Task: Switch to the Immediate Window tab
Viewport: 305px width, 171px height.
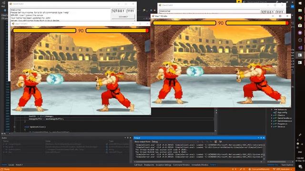Action: pyautogui.click(x=200, y=165)
